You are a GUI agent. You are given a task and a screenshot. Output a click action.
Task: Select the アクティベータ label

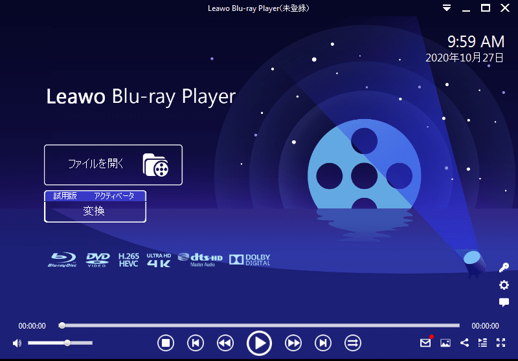coord(115,195)
